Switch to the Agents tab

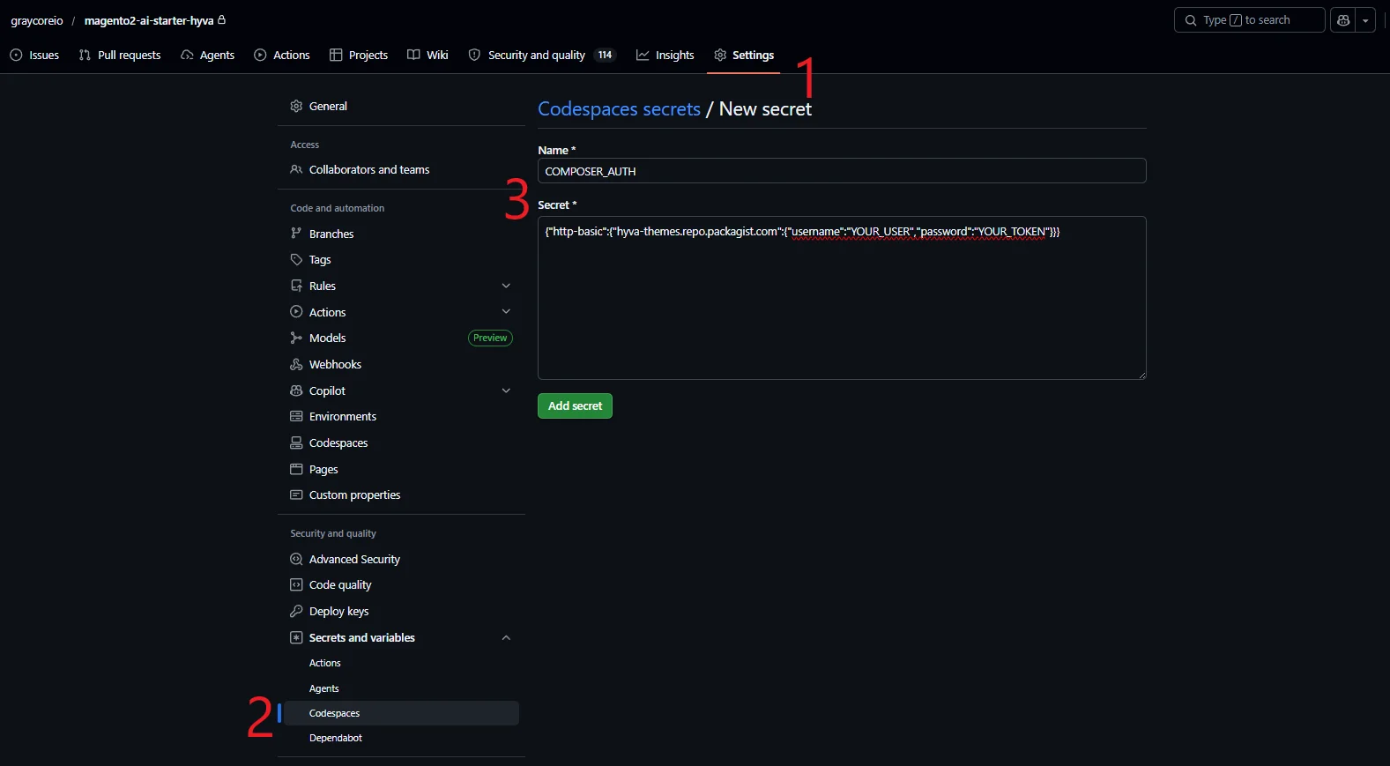[208, 55]
